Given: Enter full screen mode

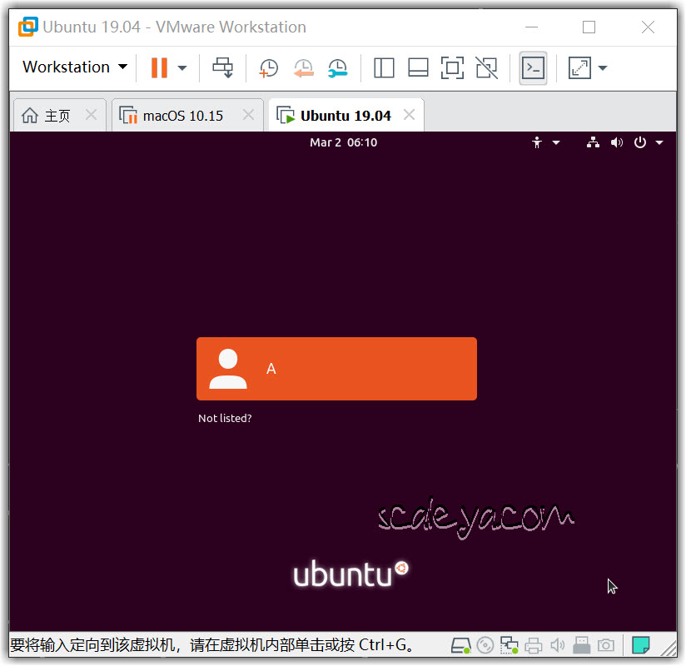Looking at the screenshot, I should [451, 67].
